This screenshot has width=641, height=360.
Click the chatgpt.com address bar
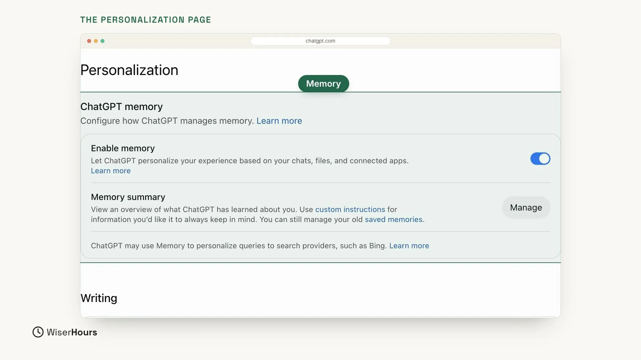pos(320,41)
